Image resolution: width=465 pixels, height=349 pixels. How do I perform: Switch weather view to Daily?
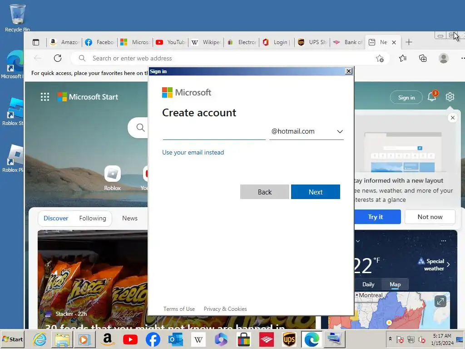click(368, 284)
